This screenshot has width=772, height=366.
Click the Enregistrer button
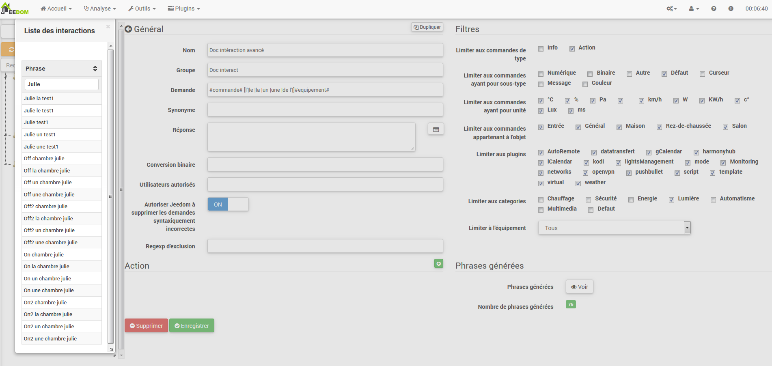click(x=192, y=325)
